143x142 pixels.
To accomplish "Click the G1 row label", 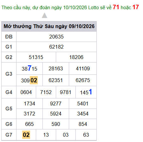I will [9, 47].
